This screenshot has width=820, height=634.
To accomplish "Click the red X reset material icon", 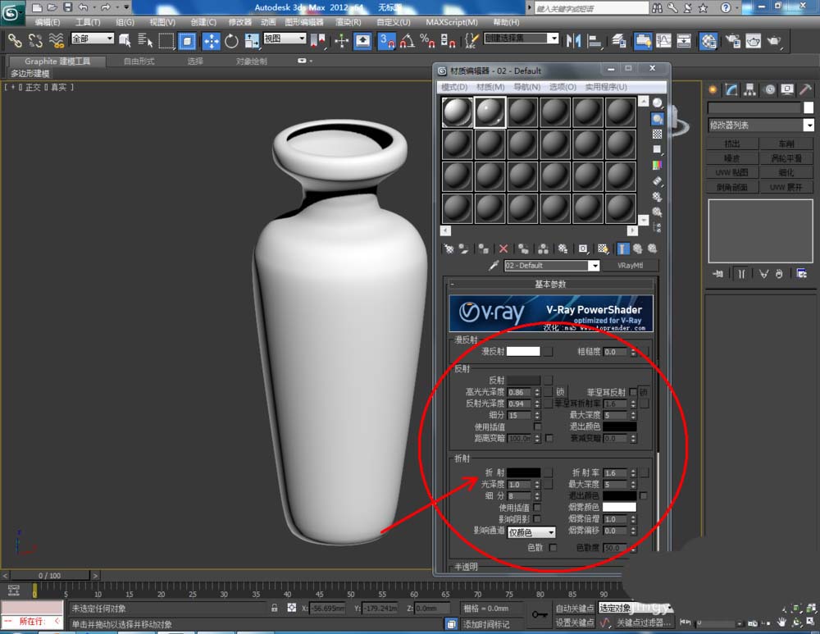I will (503, 249).
